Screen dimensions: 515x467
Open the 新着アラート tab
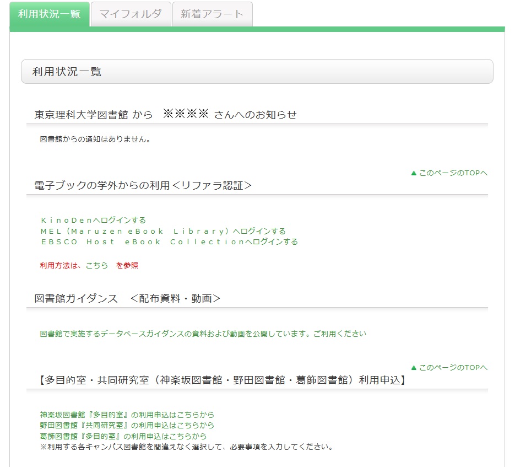point(212,14)
